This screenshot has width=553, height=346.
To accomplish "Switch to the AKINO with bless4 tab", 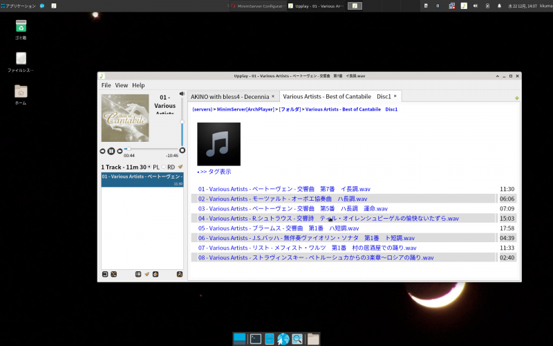I will point(229,96).
